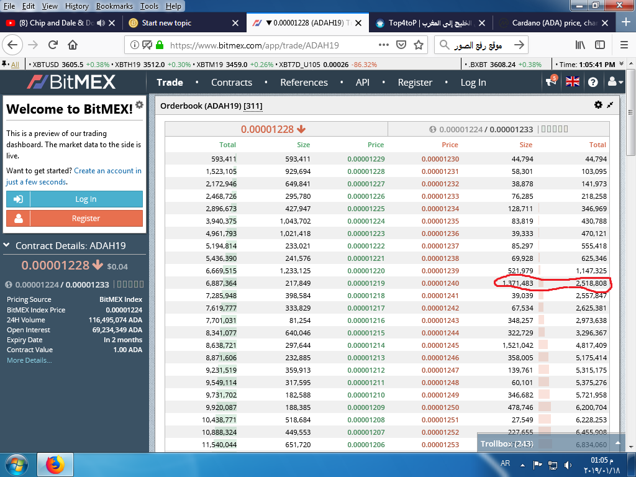Open the References page in BitMEX nav

(x=304, y=83)
